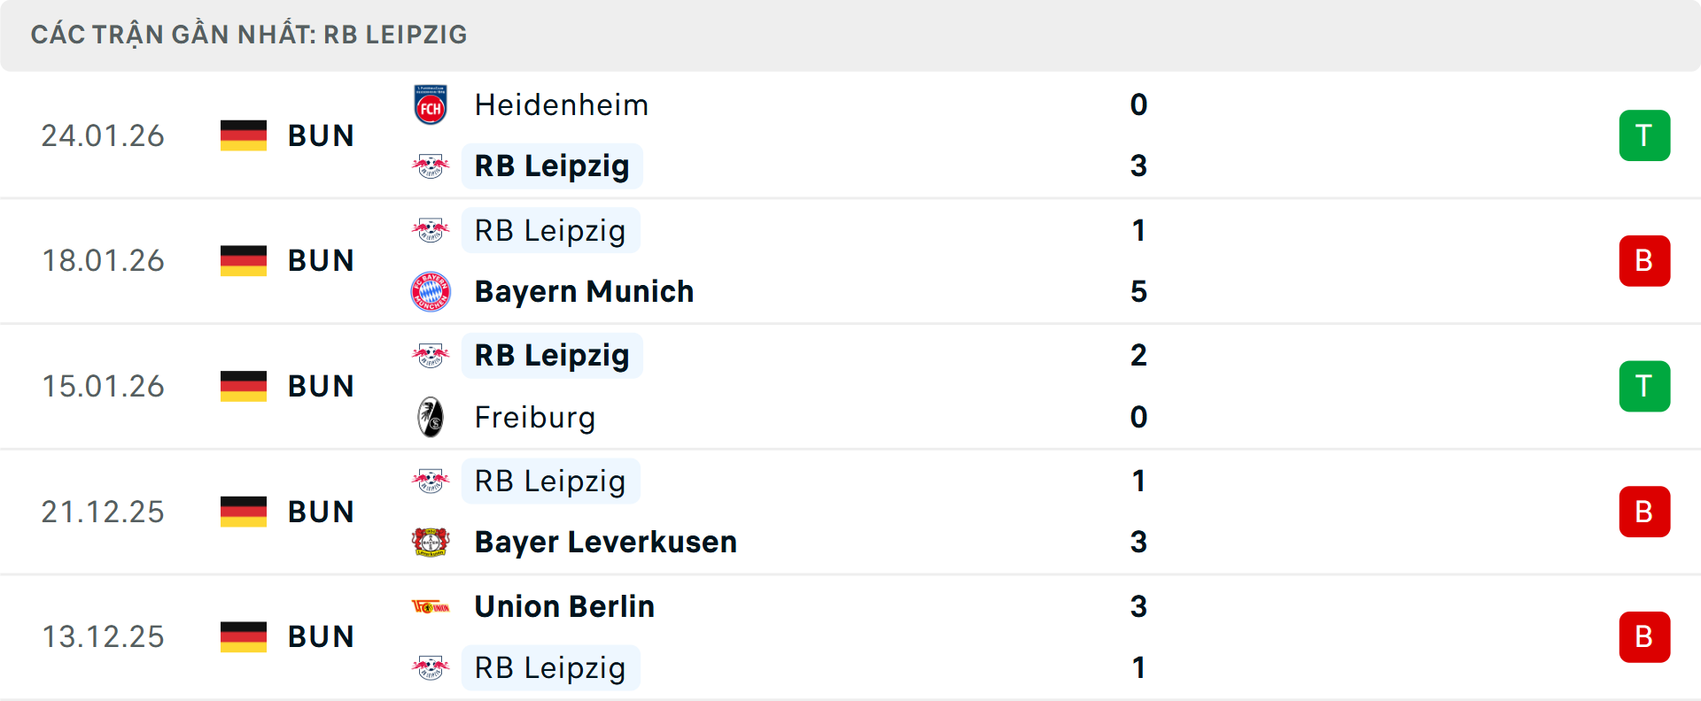Click the Union Berlin club logo
1701x701 pixels.
[x=431, y=607]
